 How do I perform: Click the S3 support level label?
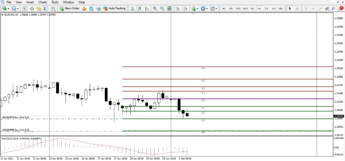point(203,120)
